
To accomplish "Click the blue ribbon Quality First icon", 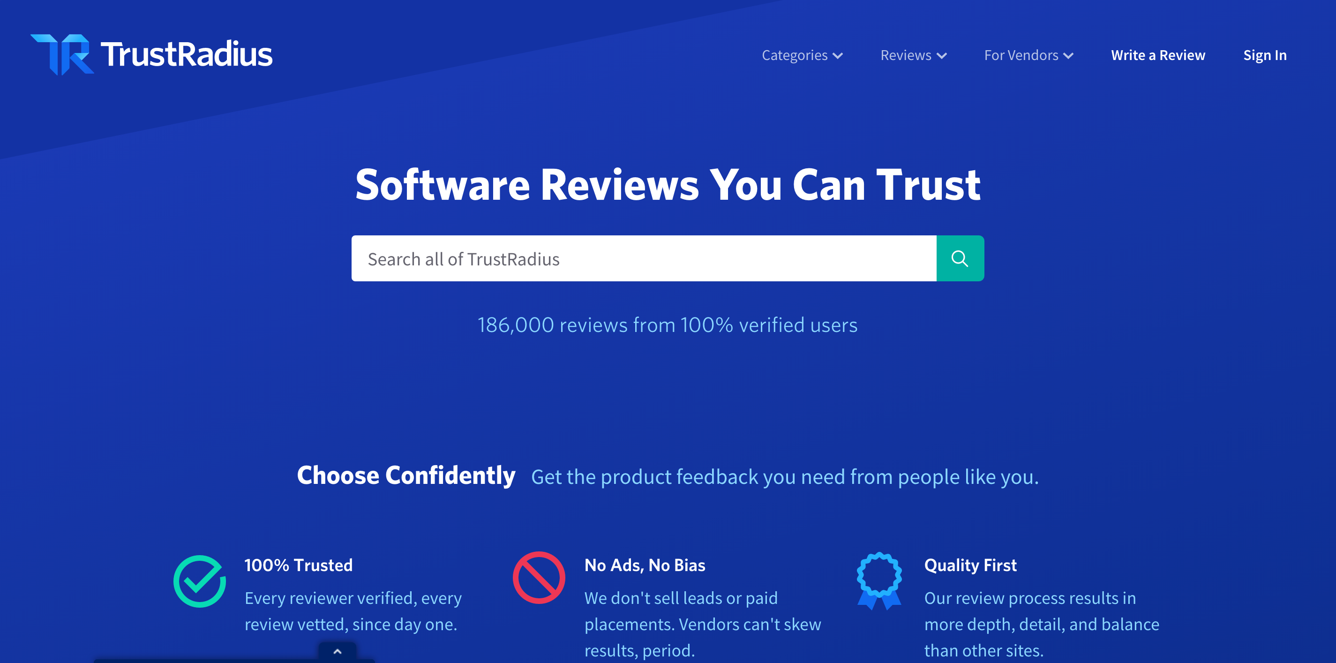I will pyautogui.click(x=879, y=580).
